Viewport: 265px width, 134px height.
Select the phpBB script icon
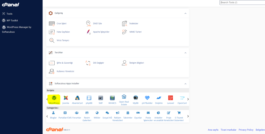click(x=89, y=98)
